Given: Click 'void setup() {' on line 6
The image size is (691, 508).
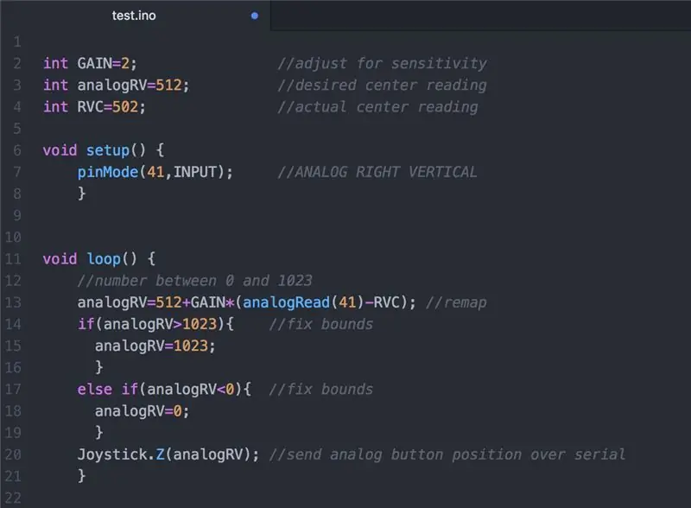Looking at the screenshot, I should pyautogui.click(x=104, y=150).
